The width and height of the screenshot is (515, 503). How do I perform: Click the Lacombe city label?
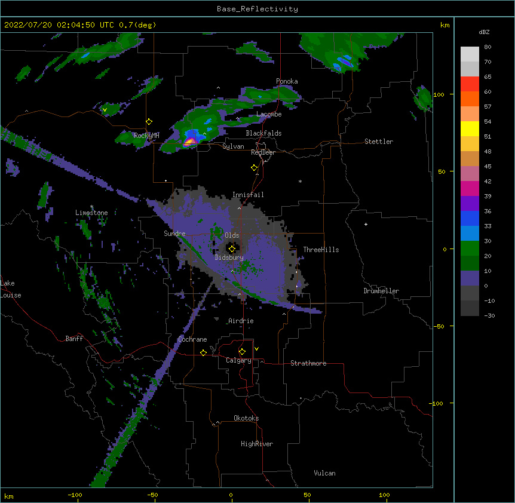pos(269,114)
